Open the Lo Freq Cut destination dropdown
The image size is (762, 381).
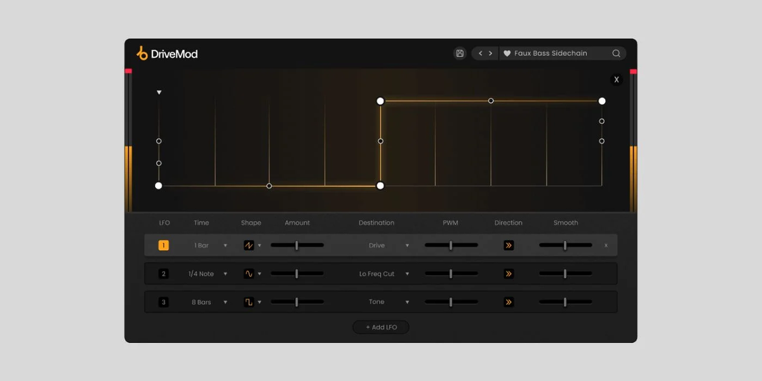click(x=384, y=274)
